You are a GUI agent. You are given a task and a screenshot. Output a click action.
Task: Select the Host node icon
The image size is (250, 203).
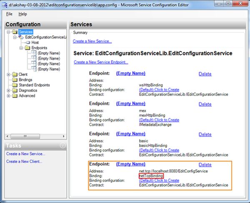[28, 43]
